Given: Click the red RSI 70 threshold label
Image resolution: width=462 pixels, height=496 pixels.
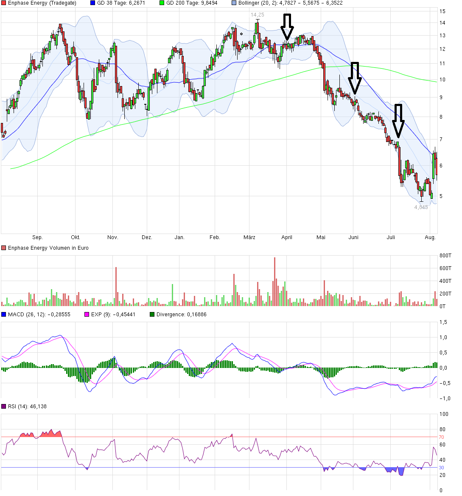Looking at the screenshot, I should pyautogui.click(x=441, y=437).
